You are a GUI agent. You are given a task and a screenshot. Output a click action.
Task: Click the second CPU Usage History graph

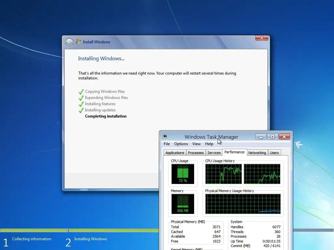coord(262,174)
